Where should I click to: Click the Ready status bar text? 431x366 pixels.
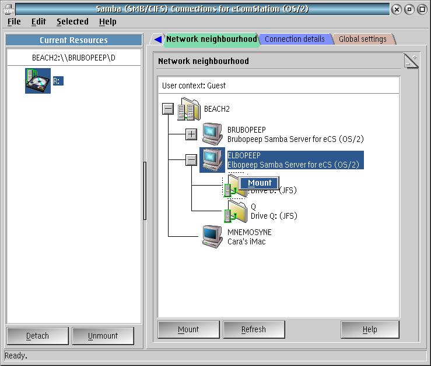coord(16,356)
